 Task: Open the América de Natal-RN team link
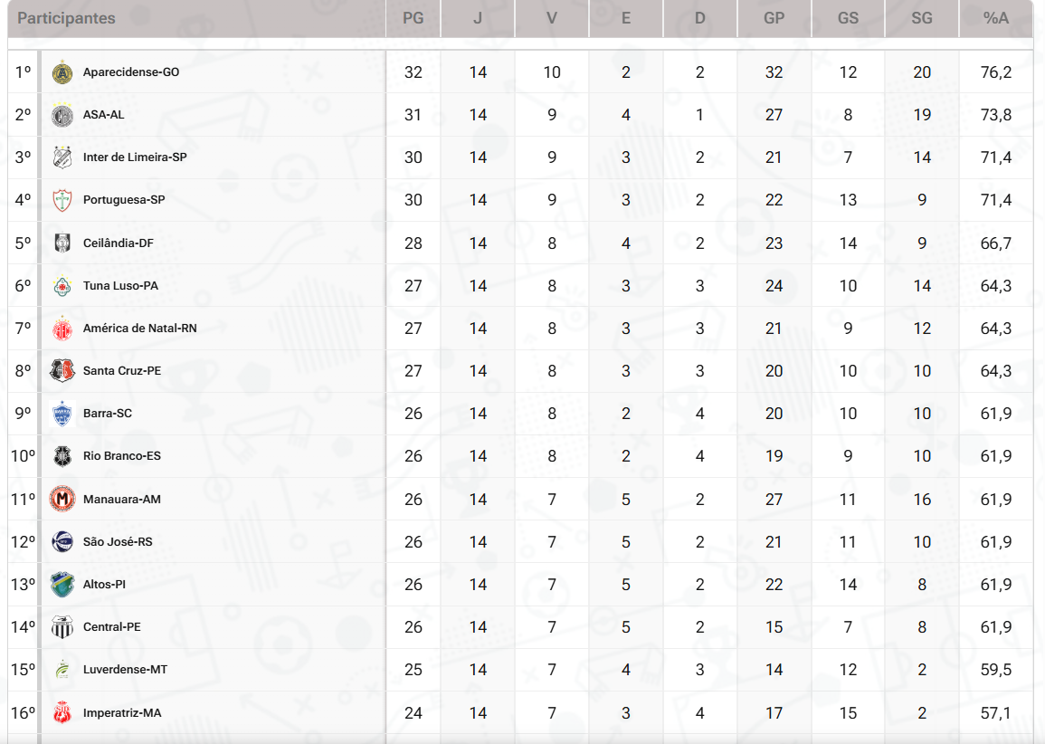click(139, 329)
